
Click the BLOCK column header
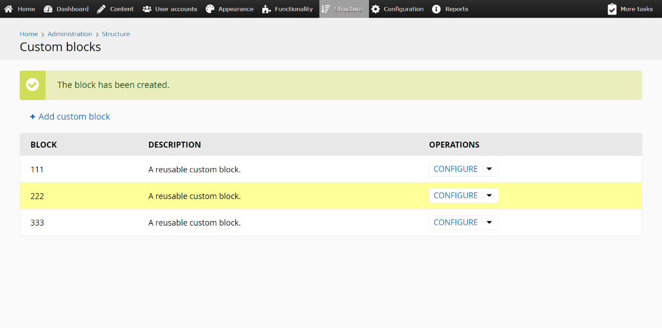click(x=44, y=145)
